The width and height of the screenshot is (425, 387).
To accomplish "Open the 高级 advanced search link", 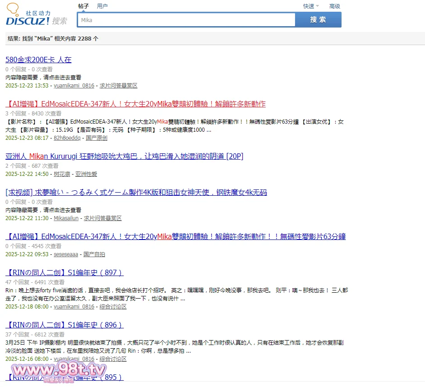I will pos(335,6).
